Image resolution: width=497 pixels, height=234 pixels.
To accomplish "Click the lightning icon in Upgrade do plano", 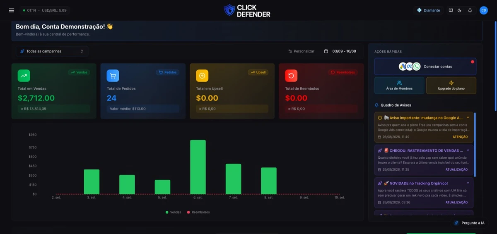I will (451, 83).
